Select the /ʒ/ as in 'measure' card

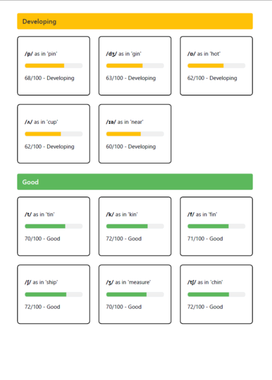pos(135,294)
